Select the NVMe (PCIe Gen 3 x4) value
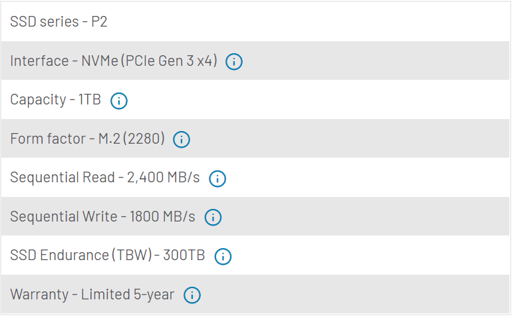 (x=149, y=61)
